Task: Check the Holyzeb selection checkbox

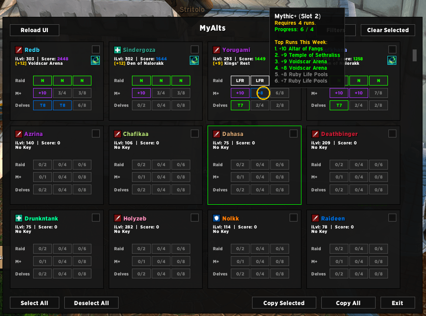Action: click(195, 218)
